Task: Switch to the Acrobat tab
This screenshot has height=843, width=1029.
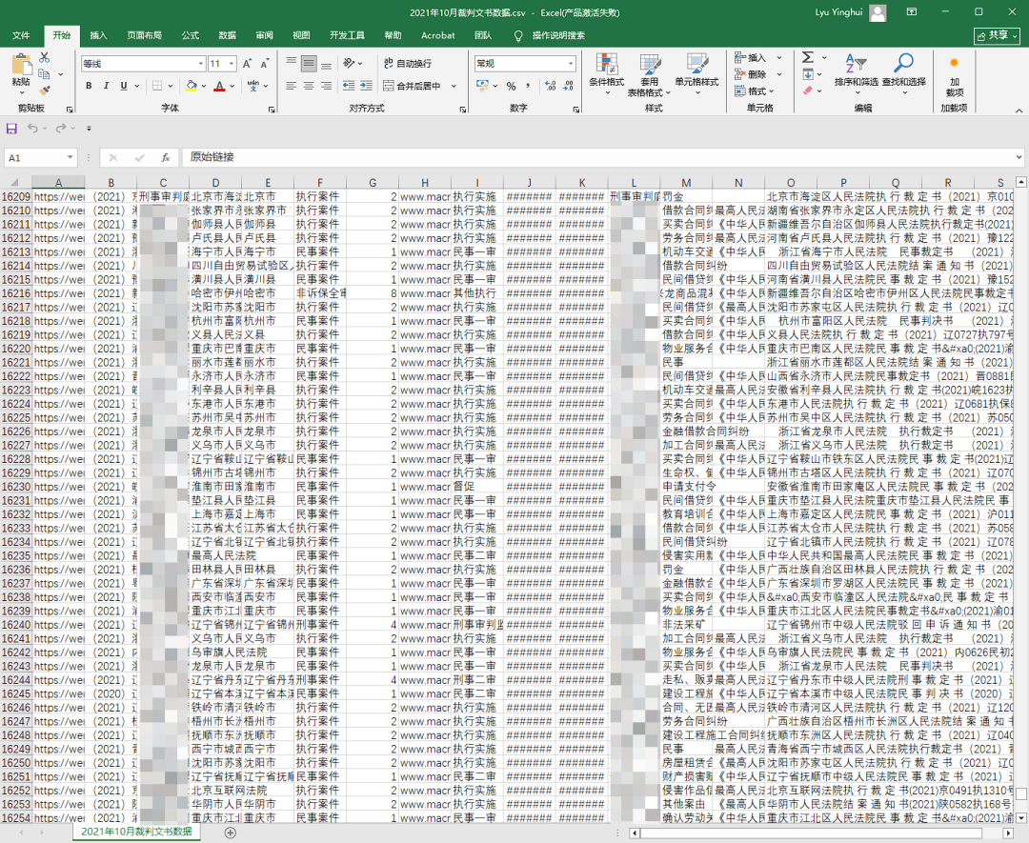Action: [437, 35]
